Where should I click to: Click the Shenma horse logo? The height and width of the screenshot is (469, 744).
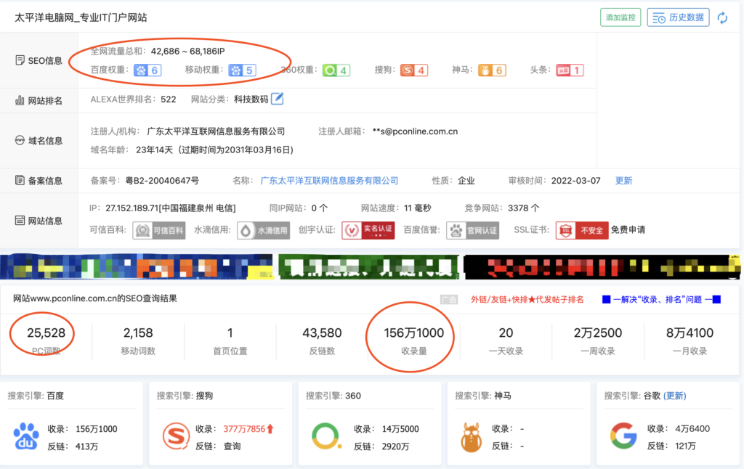471,437
